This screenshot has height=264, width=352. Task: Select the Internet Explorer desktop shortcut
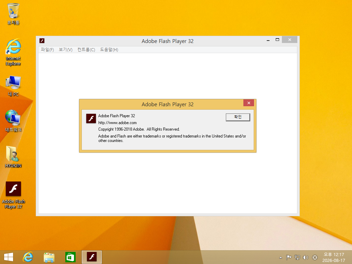13,52
